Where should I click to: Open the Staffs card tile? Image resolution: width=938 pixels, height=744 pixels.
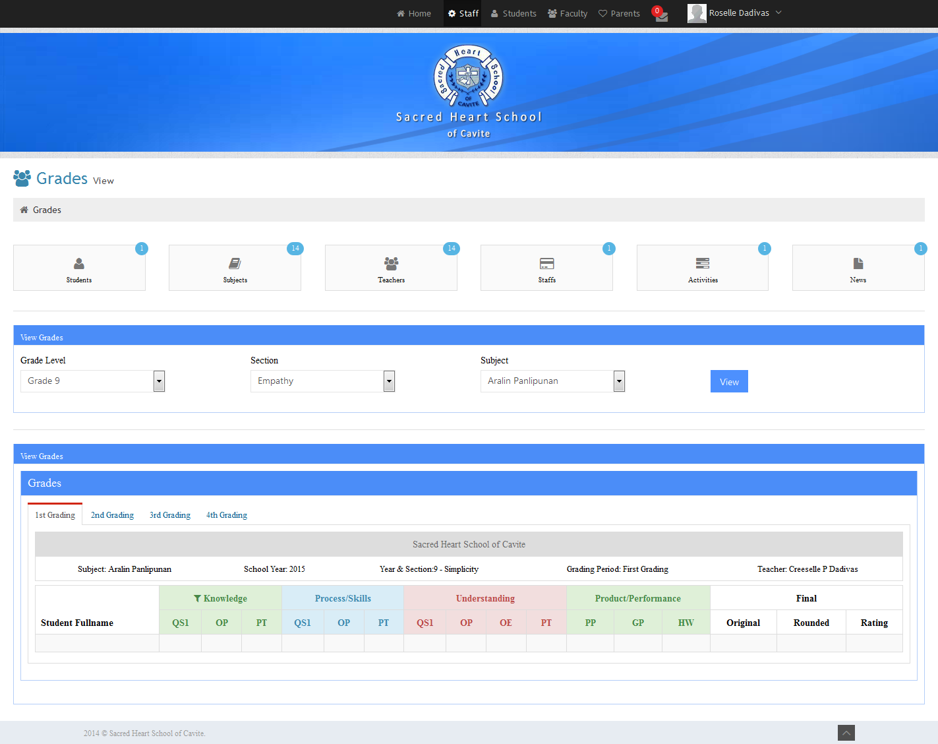(x=546, y=268)
